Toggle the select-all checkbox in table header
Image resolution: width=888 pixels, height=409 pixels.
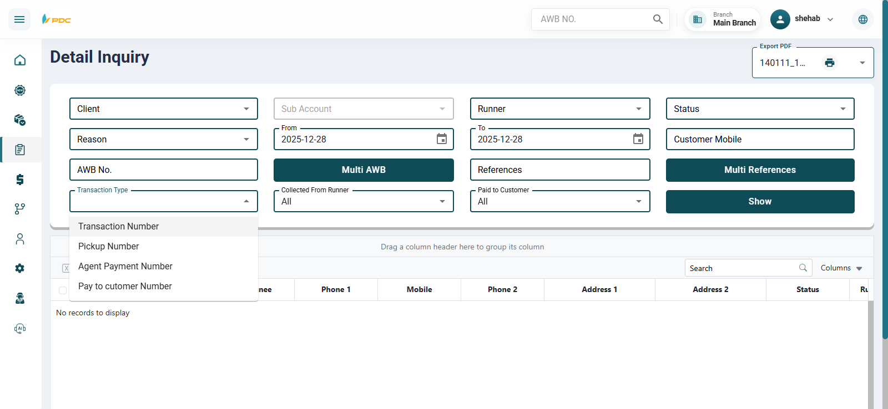[63, 290]
